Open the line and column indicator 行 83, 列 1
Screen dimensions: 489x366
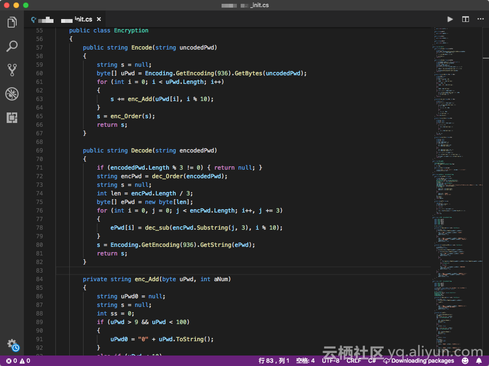[274, 361]
